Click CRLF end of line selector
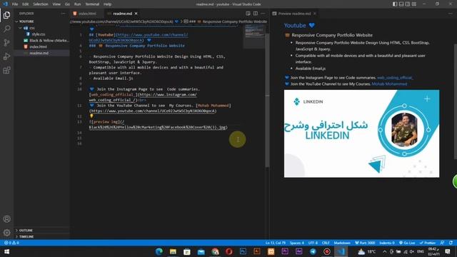The height and width of the screenshot is (257, 457). 326,243
